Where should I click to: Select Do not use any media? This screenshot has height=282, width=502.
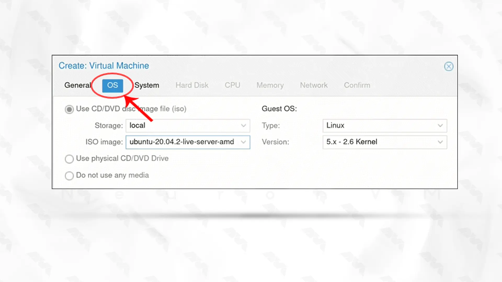click(69, 175)
